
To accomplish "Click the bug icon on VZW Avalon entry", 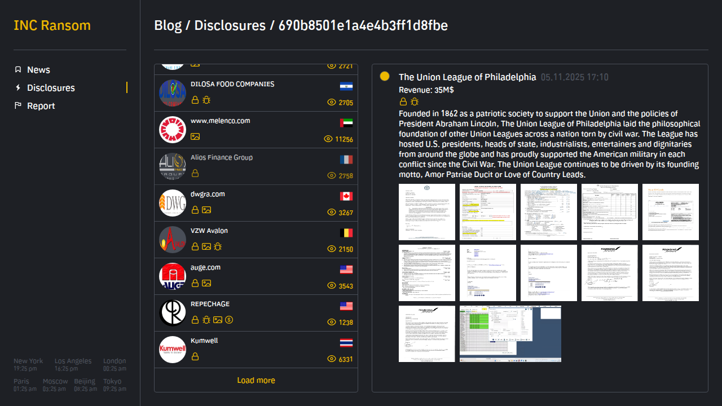I will point(218,246).
